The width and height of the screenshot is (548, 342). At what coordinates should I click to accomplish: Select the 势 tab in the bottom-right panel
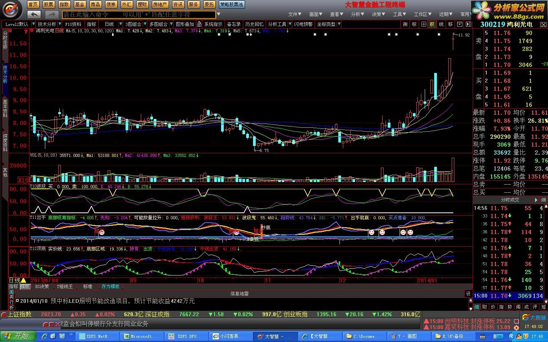[510, 307]
